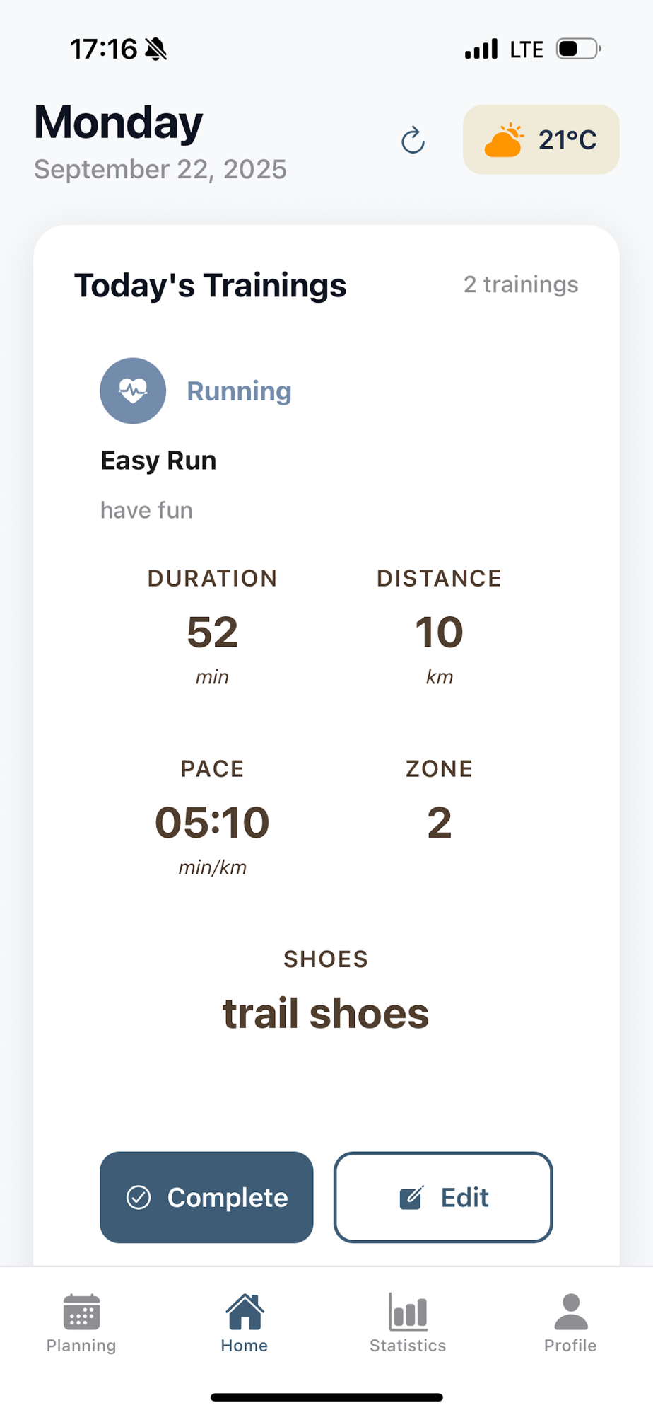Tap the refresh icon near the date
Viewport: 653px width, 1415px height.
click(x=413, y=140)
